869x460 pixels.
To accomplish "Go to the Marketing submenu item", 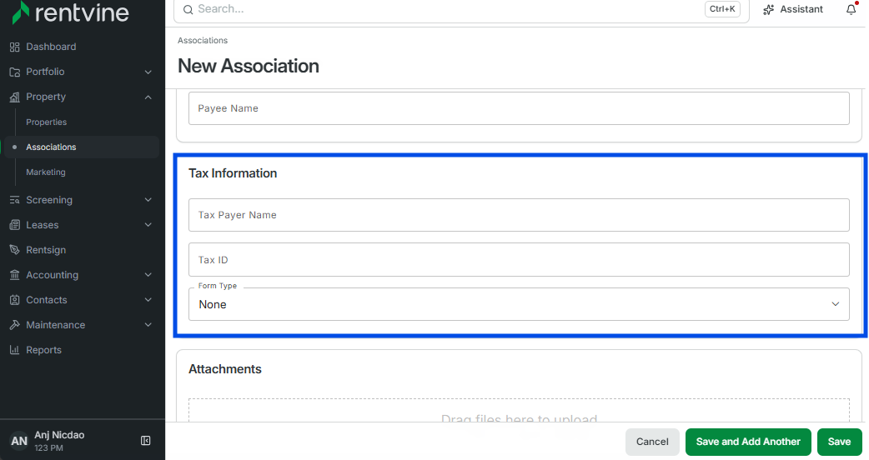I will point(46,172).
